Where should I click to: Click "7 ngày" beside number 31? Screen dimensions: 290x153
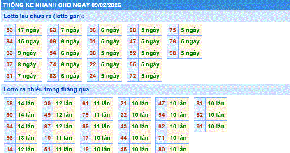pos(29,76)
